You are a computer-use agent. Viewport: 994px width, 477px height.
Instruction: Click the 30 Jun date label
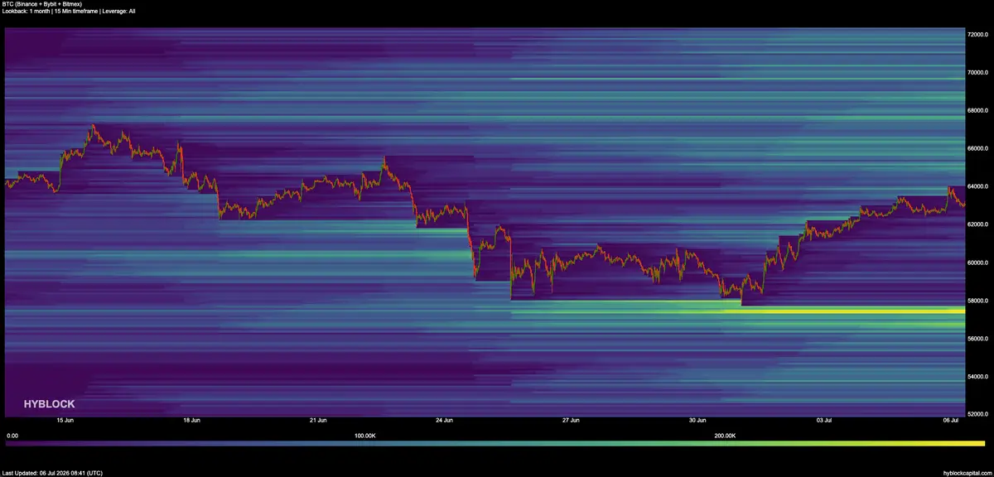pos(697,421)
